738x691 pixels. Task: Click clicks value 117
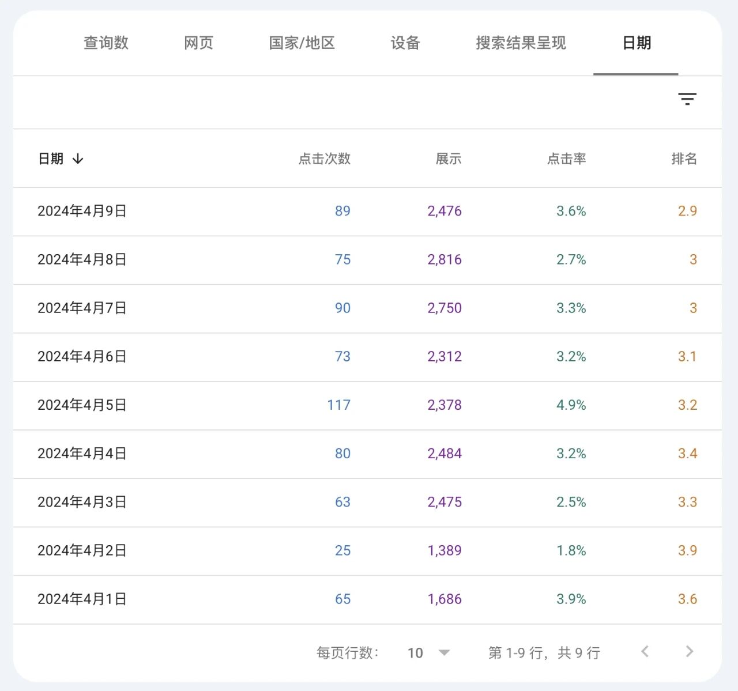[339, 405]
